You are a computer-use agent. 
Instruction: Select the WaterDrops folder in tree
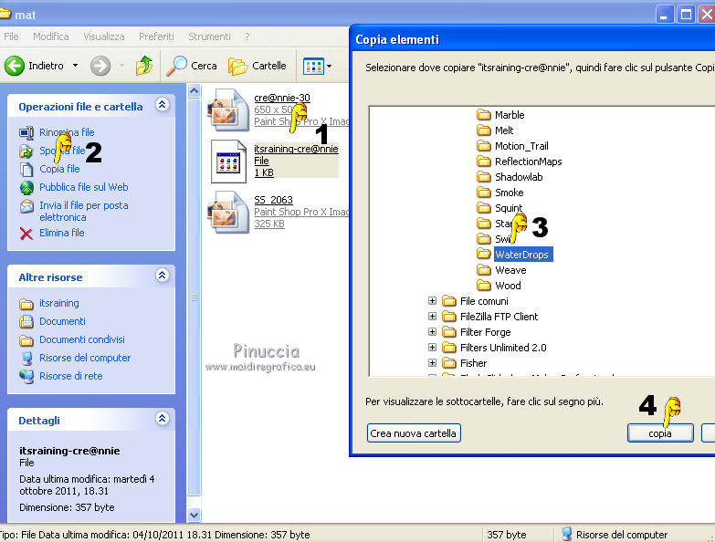click(522, 255)
